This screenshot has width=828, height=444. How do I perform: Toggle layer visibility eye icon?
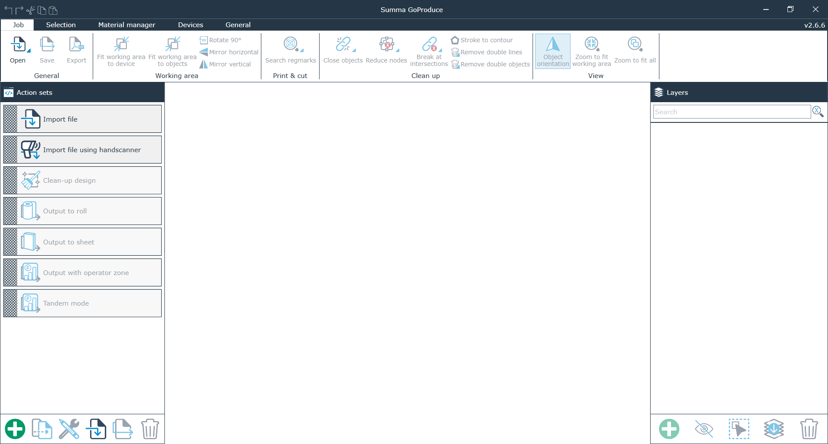click(704, 429)
